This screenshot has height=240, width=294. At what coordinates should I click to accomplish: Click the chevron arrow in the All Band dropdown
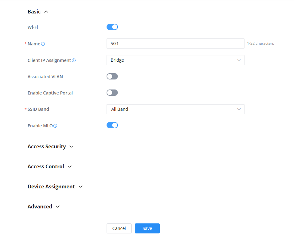[239, 109]
